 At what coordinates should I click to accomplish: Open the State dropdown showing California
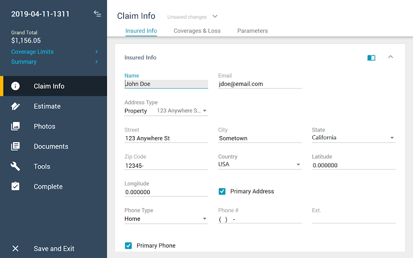pyautogui.click(x=354, y=138)
